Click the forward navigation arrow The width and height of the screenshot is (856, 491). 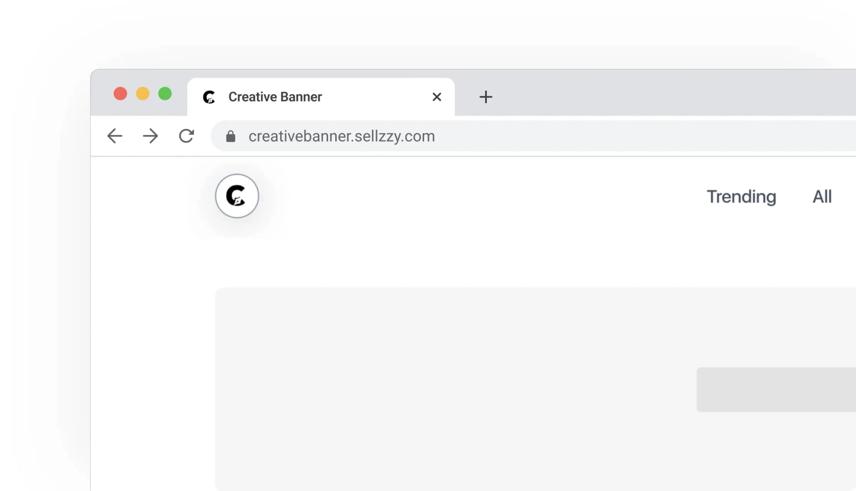pos(151,136)
